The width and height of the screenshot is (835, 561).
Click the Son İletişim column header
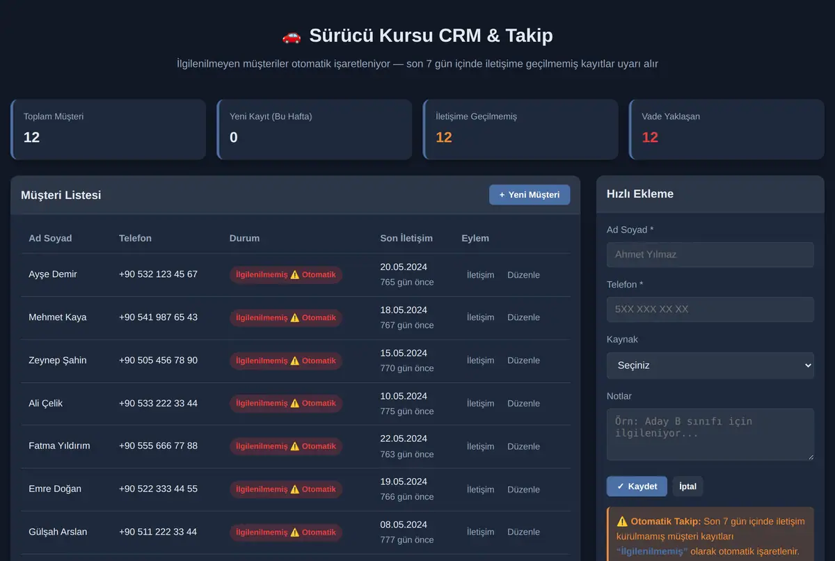click(406, 238)
